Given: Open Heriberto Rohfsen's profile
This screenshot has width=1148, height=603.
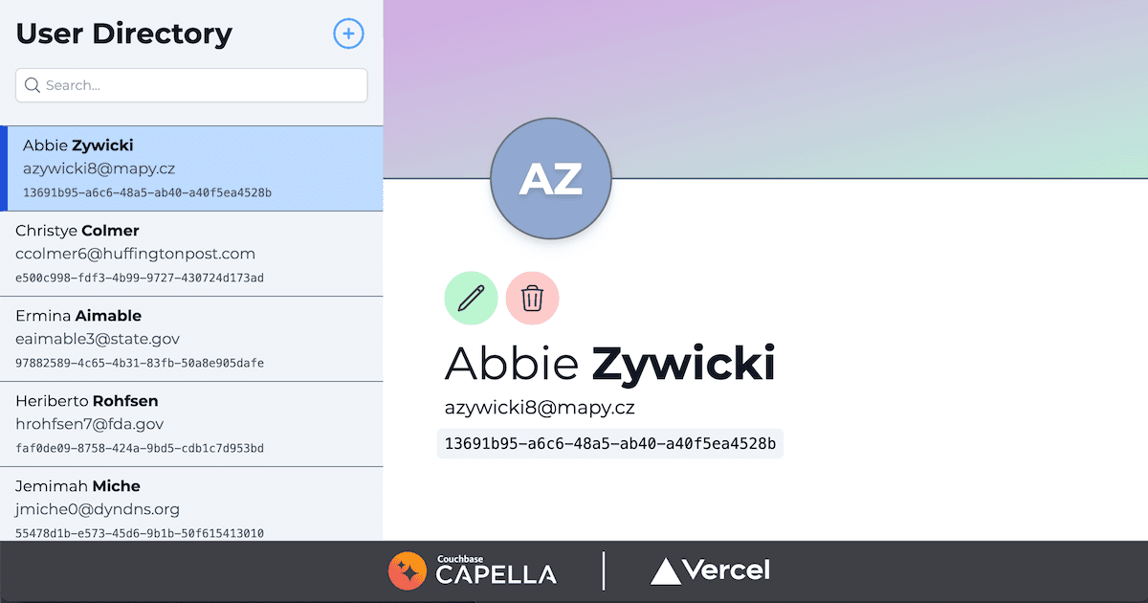Looking at the screenshot, I should coord(191,424).
